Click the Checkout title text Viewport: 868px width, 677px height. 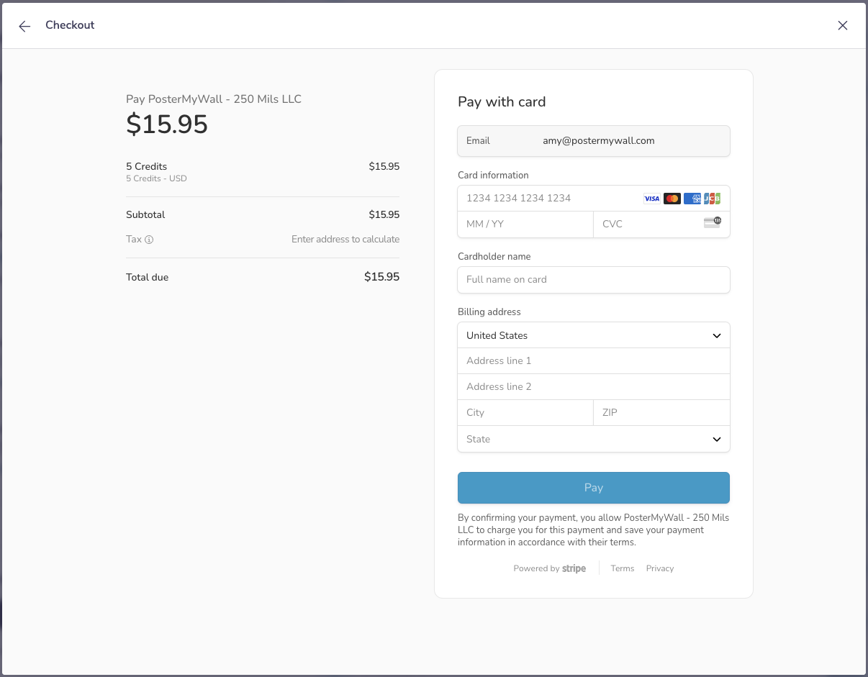[x=70, y=25]
